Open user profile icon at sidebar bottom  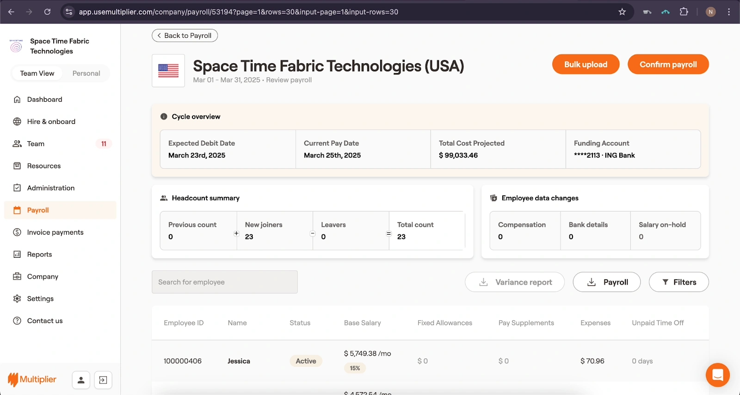81,380
